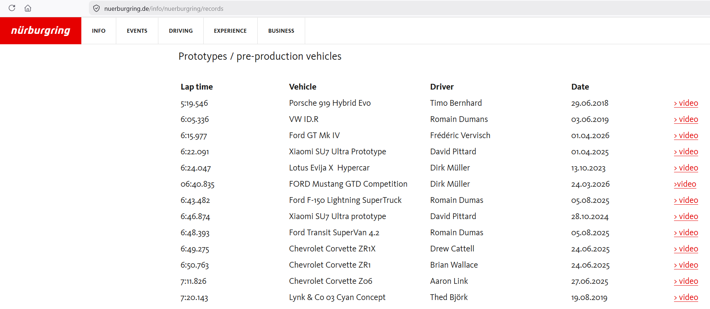Screen dimensions: 710x309
Task: Watch the Ford GT Mk IV video
Action: pyautogui.click(x=686, y=136)
